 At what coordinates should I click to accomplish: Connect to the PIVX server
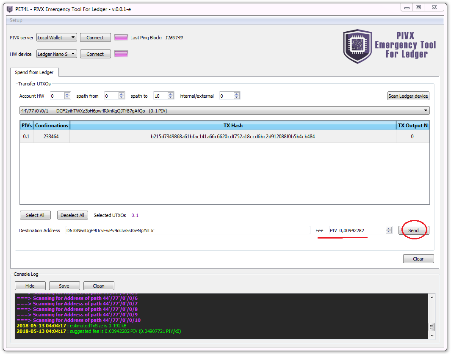pos(95,37)
